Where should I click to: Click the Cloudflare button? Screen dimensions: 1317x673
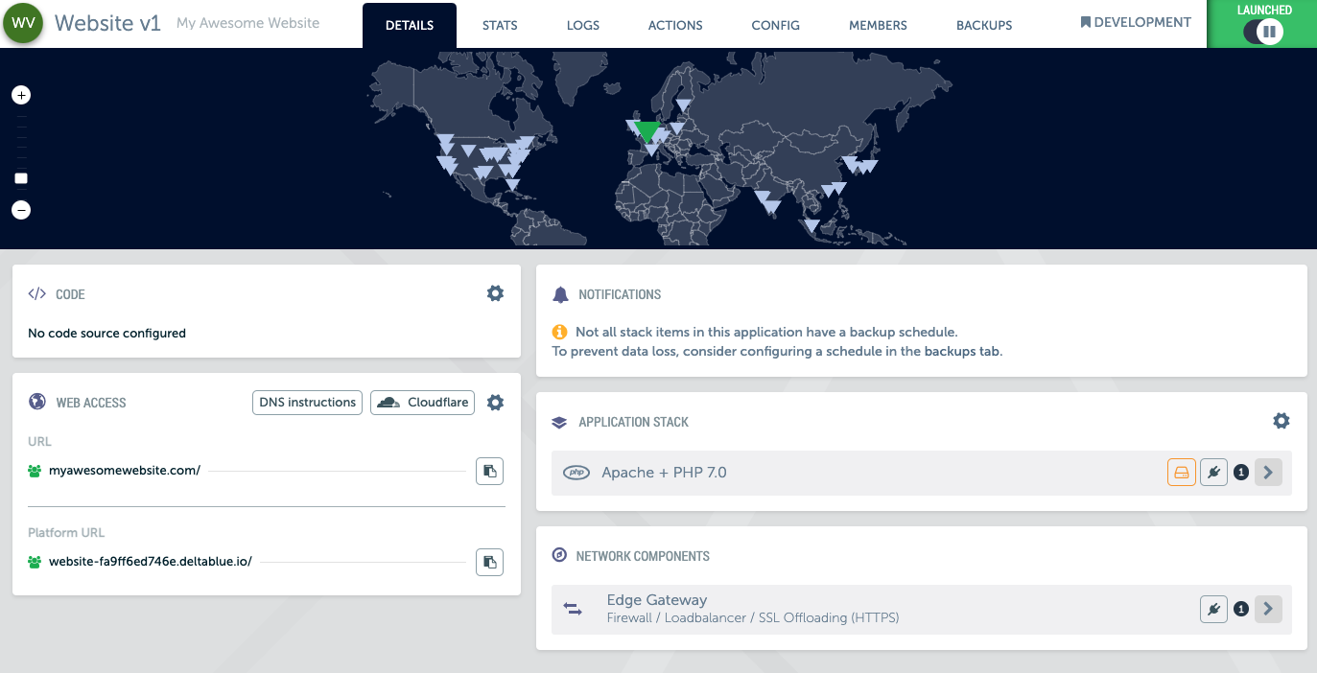click(x=422, y=403)
